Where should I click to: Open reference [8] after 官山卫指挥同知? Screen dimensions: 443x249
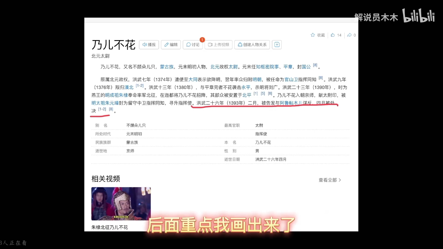(321, 78)
